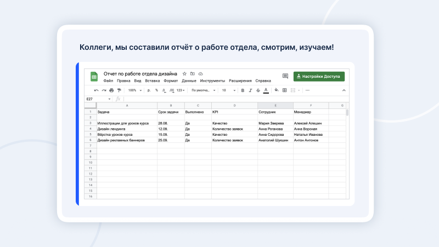Screen dimensions: 439x247
Task: Print the spreadsheet using printer icon
Action: (111, 90)
